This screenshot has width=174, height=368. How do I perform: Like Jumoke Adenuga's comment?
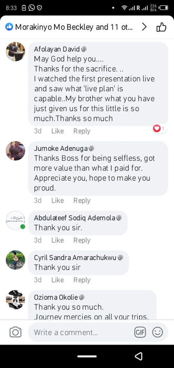[x=57, y=201]
